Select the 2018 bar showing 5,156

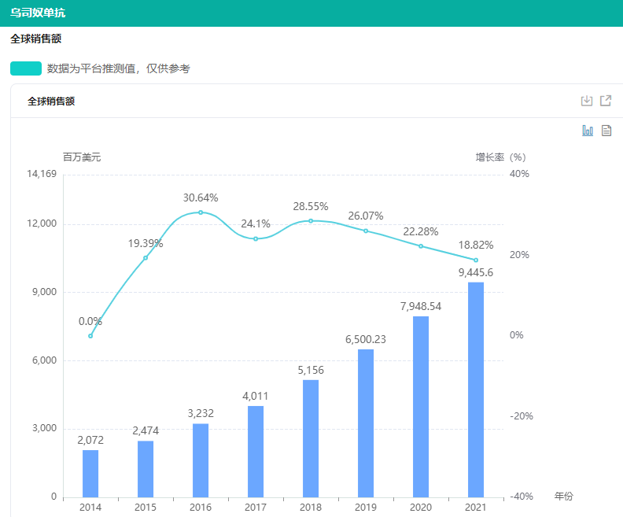tap(311, 438)
